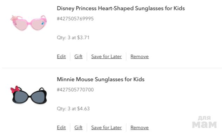
Task: Click the для мам watermark logo
Action: tap(204, 122)
